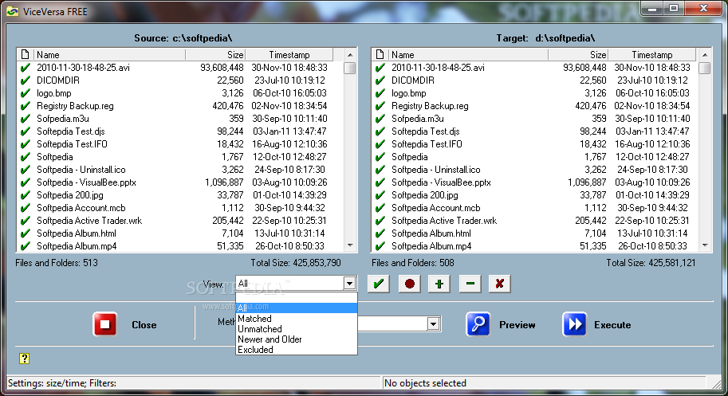Image resolution: width=728 pixels, height=396 pixels.
Task: Click timestamp 12-Oct-10 12:48:27 in Target list
Action: click(x=652, y=157)
